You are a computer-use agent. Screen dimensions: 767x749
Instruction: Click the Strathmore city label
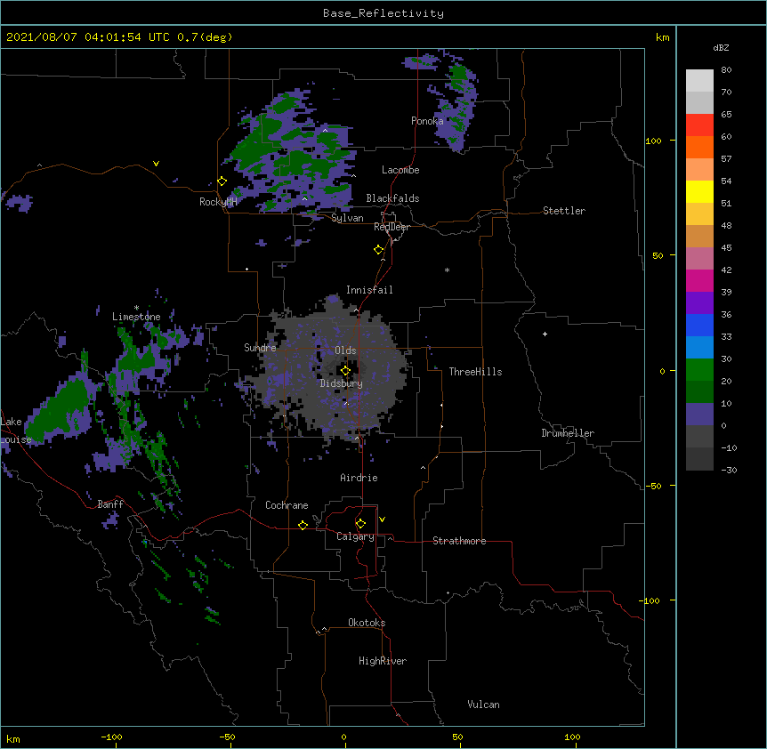[459, 541]
